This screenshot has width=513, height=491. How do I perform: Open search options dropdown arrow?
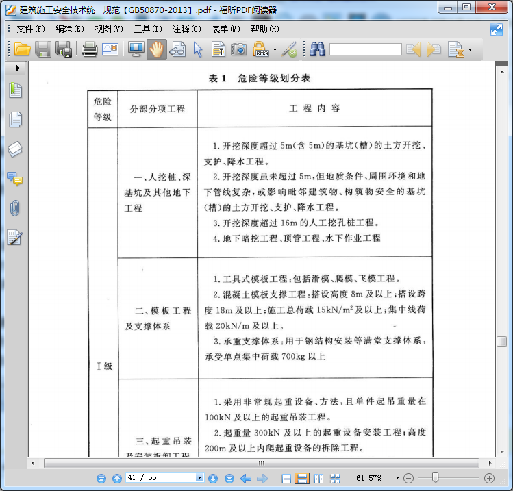click(x=470, y=50)
